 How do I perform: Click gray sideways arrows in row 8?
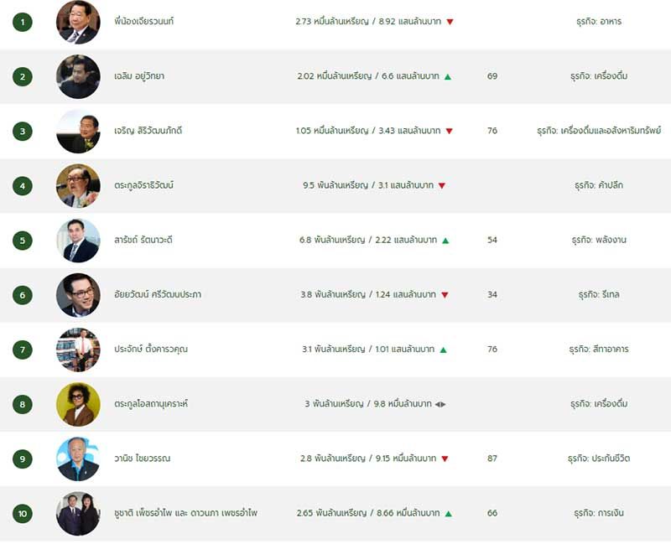pyautogui.click(x=440, y=404)
